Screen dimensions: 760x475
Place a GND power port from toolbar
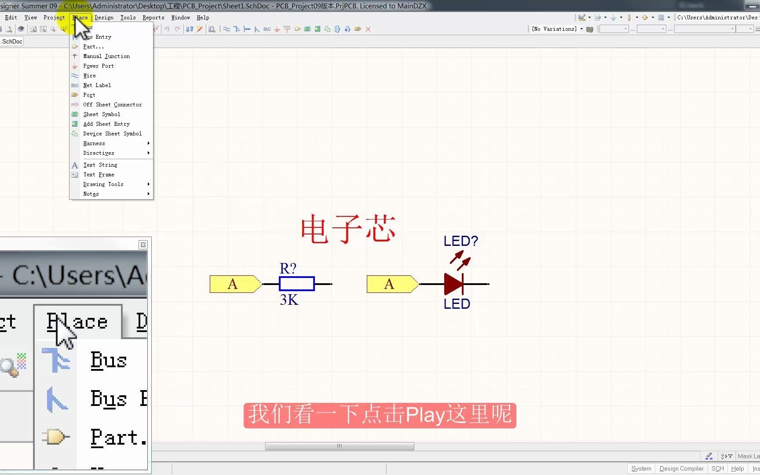click(277, 29)
